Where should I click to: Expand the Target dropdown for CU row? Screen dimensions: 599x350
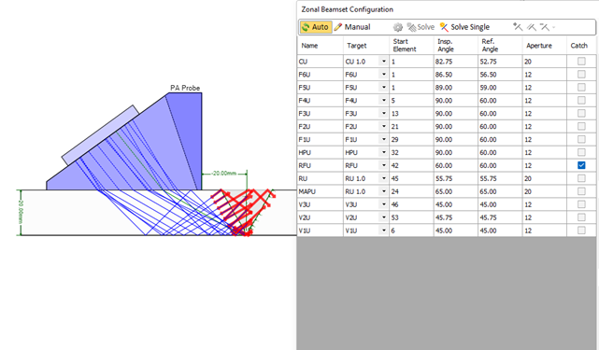[383, 62]
